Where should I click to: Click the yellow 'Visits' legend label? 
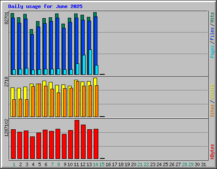[212, 92]
